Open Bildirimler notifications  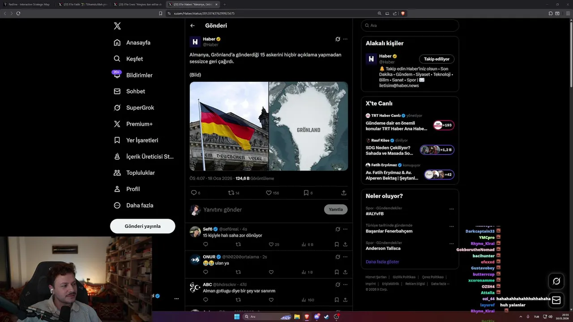133,75
